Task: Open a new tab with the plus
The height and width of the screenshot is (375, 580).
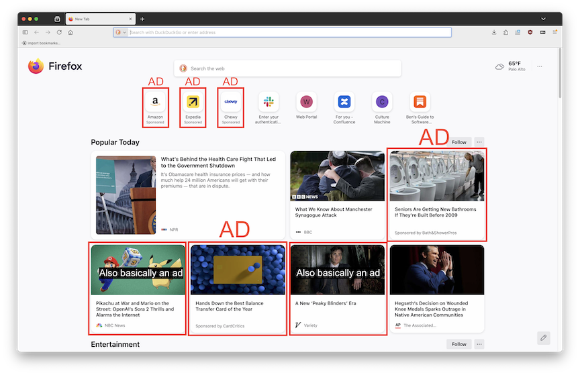Action: pyautogui.click(x=142, y=19)
